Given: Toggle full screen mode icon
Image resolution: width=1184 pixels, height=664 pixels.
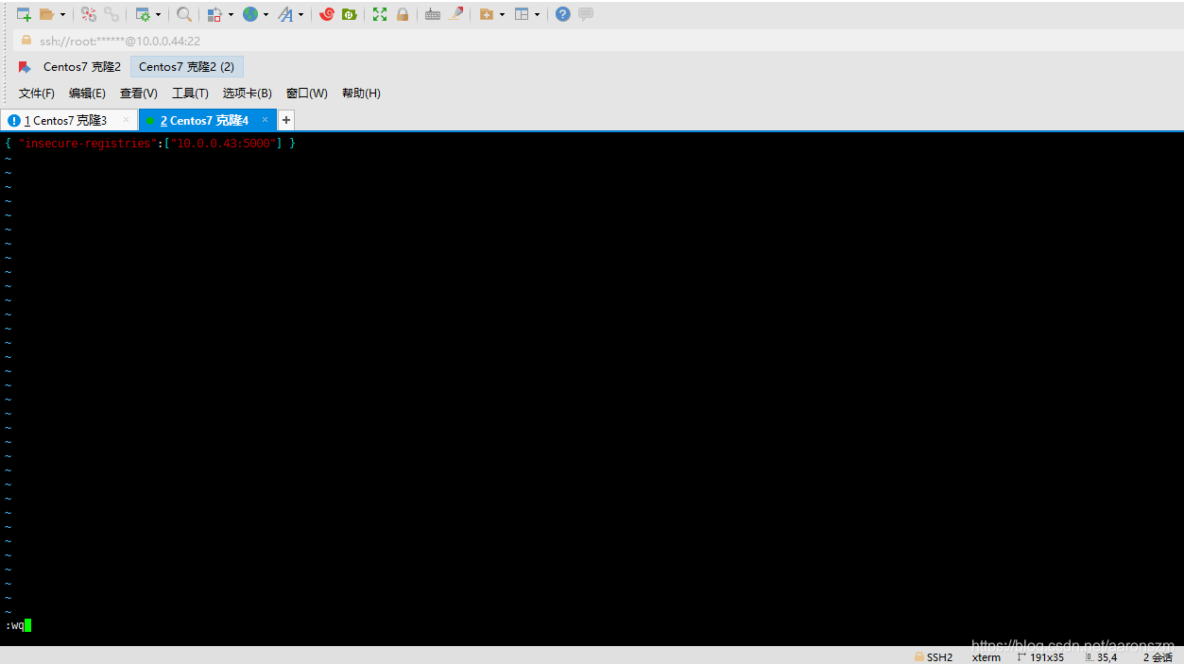Looking at the screenshot, I should coord(380,14).
